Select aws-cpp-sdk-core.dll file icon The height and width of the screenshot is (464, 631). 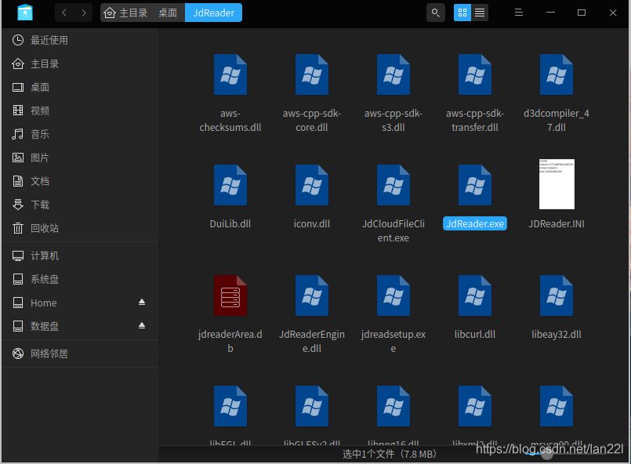point(312,74)
